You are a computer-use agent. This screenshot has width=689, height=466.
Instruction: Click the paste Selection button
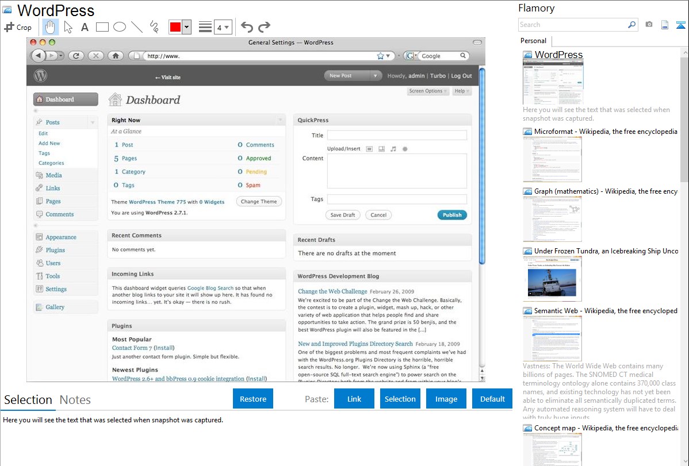point(400,399)
